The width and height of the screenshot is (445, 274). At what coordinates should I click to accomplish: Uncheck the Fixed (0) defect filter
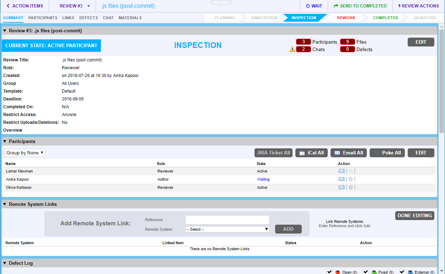coord(365,272)
